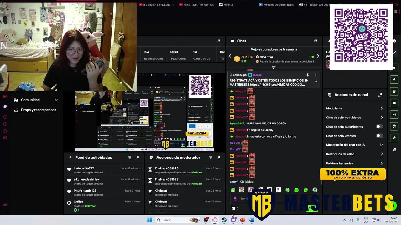Screen dimensions: 401x225
Task: Open Restricción de edad options
Action: 354,154
